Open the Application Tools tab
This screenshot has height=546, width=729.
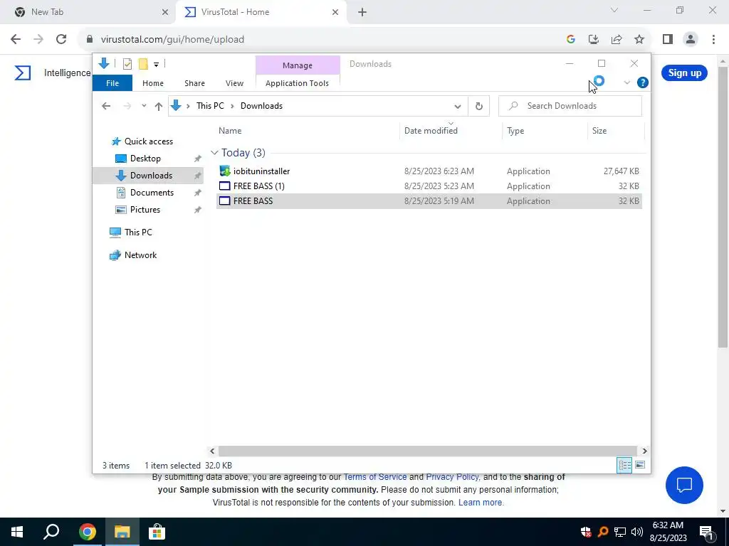coord(297,83)
